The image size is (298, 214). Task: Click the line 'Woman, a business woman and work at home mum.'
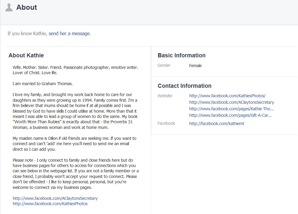(x=61, y=127)
